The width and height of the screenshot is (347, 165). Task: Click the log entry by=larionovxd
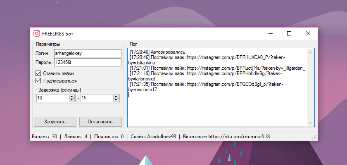pyautogui.click(x=205, y=76)
